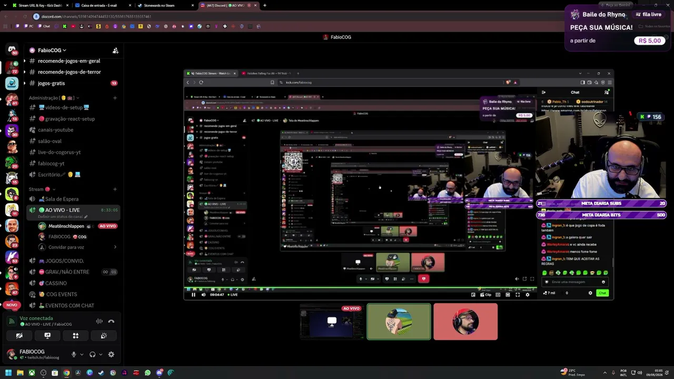Select the fila livre tag
674x379 pixels.
pyautogui.click(x=649, y=15)
